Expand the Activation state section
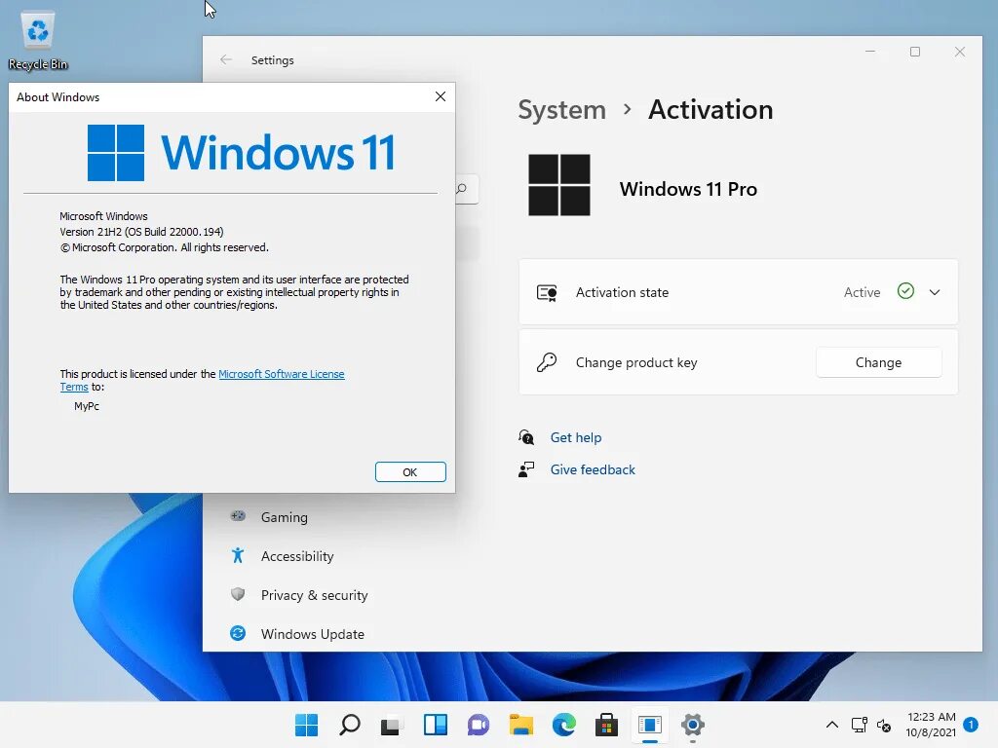 click(934, 291)
